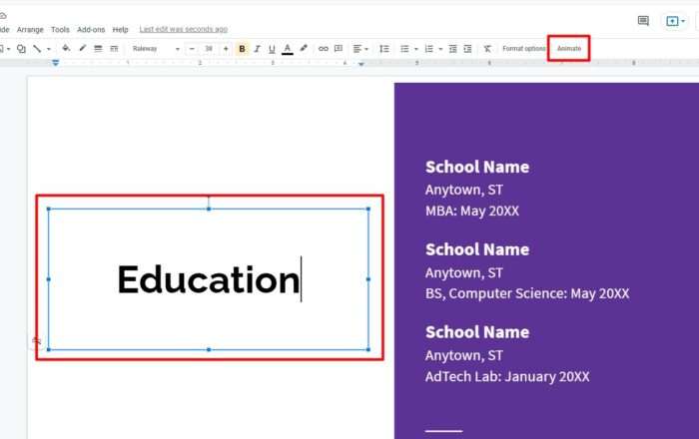Select the shape tool icon

coord(21,49)
